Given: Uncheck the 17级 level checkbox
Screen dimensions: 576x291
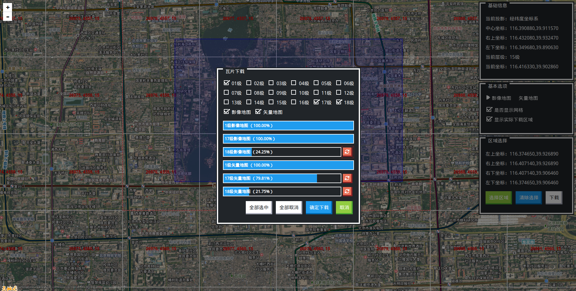Looking at the screenshot, I should point(316,102).
